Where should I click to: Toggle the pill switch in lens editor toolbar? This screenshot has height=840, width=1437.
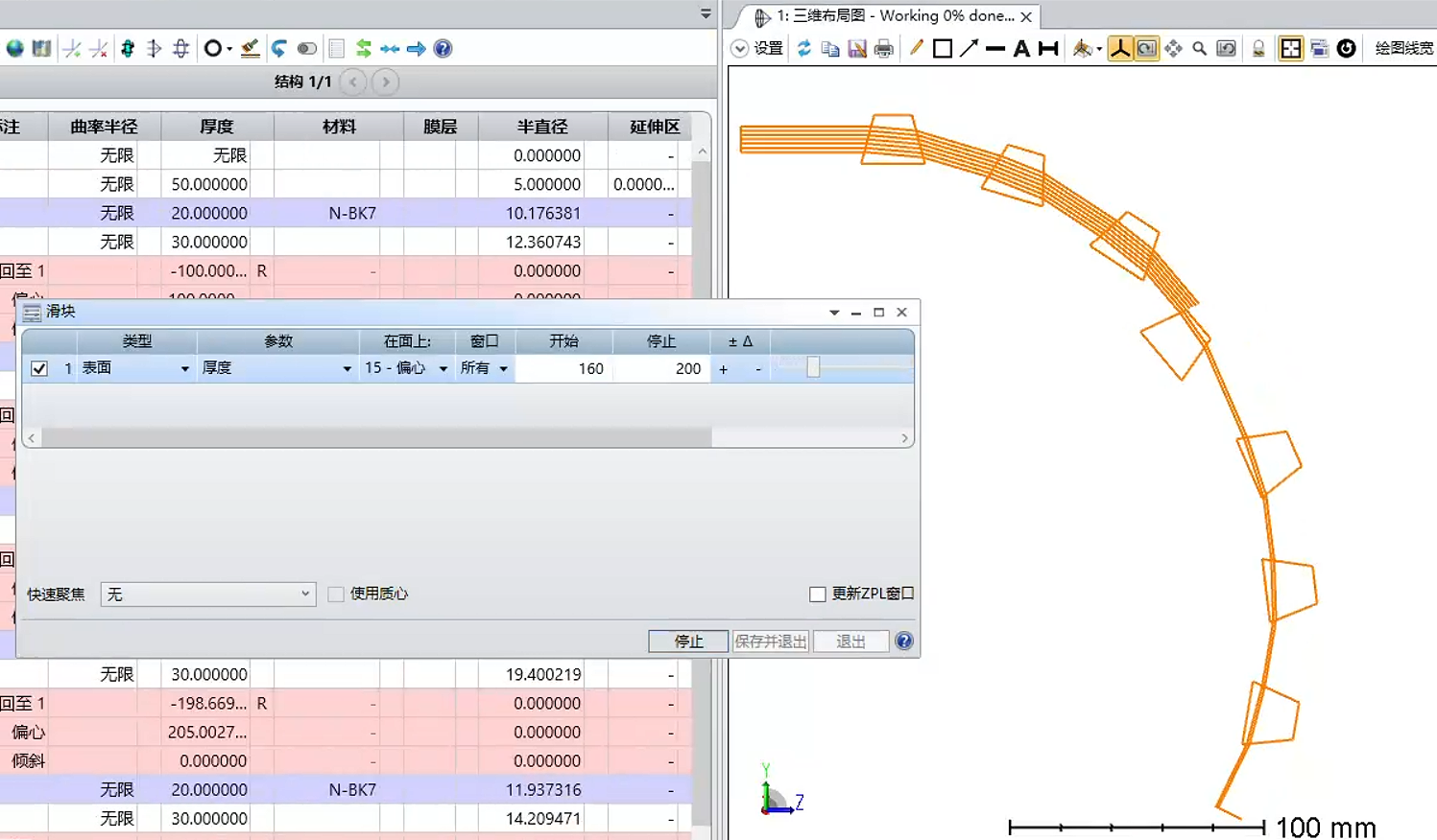pyautogui.click(x=307, y=48)
